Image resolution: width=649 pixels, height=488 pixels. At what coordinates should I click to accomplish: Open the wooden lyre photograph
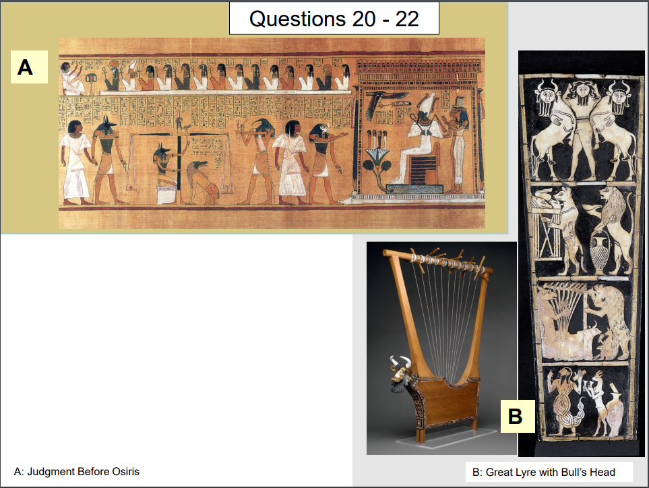coord(441,348)
